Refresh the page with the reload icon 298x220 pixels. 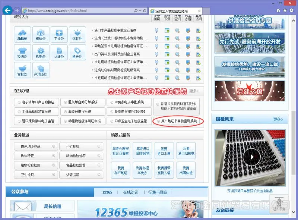145,11
